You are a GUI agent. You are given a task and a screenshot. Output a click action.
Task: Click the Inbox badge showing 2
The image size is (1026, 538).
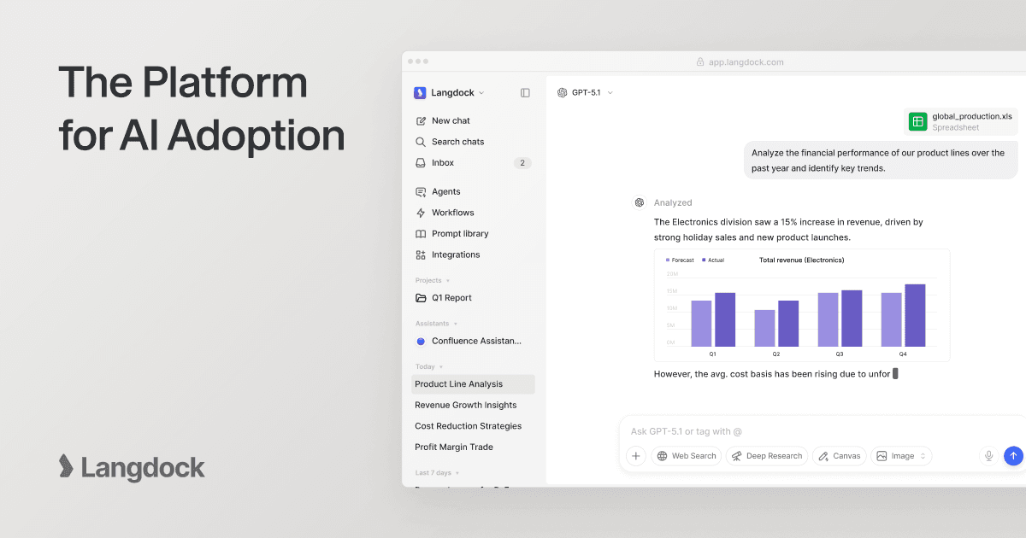coord(522,163)
